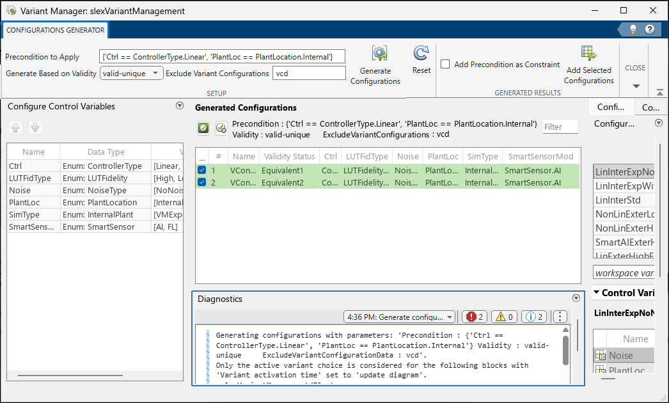Select LinInterExpNo configuration in side list
The height and width of the screenshot is (403, 669).
(624, 172)
